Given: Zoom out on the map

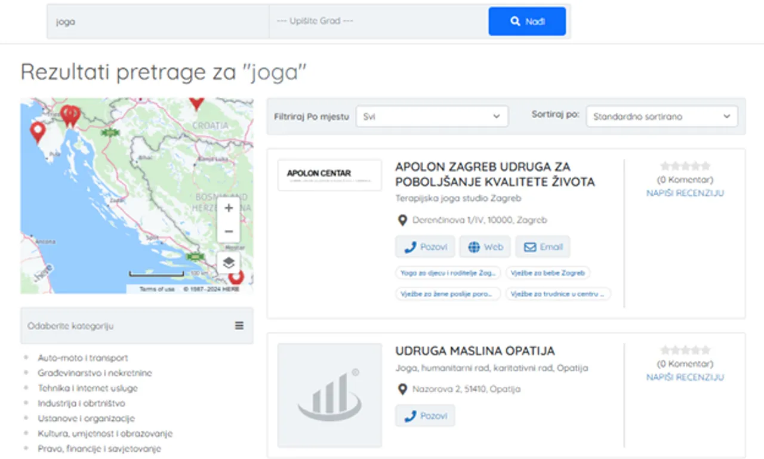Looking at the screenshot, I should (x=229, y=231).
